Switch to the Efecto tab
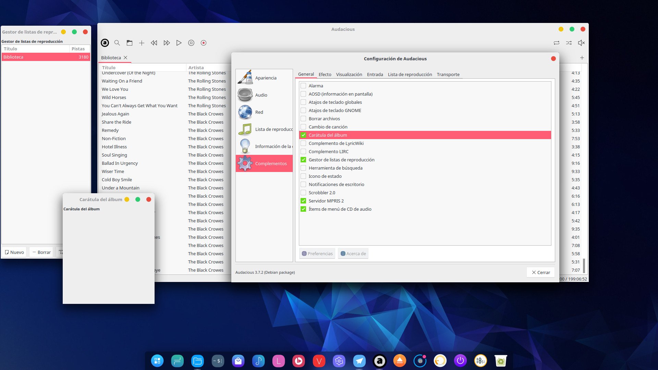The width and height of the screenshot is (658, 370). point(325,74)
